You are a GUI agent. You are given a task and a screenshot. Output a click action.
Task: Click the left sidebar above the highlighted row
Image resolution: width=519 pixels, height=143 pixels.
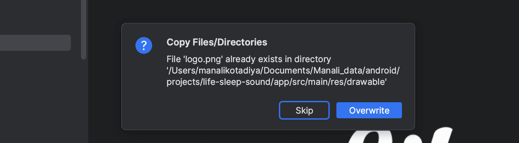(35, 17)
